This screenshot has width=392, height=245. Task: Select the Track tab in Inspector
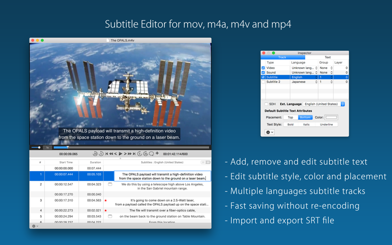(x=282, y=57)
